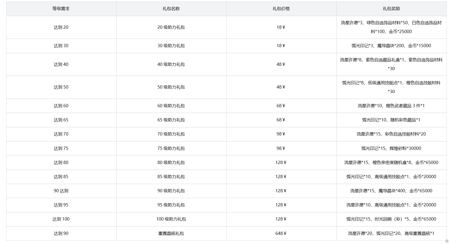Click reward cell 弧光印记*15、辉煌砂粉*30000
Screen dimensions: 456x244
[391, 148]
